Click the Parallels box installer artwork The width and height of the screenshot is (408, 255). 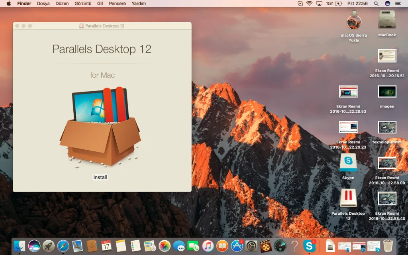(x=100, y=126)
